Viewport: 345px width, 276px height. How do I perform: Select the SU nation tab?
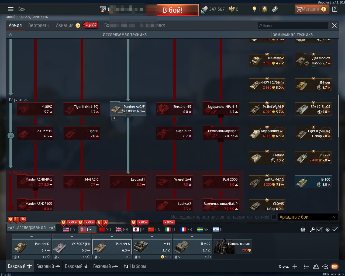pyautogui.click(x=105, y=230)
